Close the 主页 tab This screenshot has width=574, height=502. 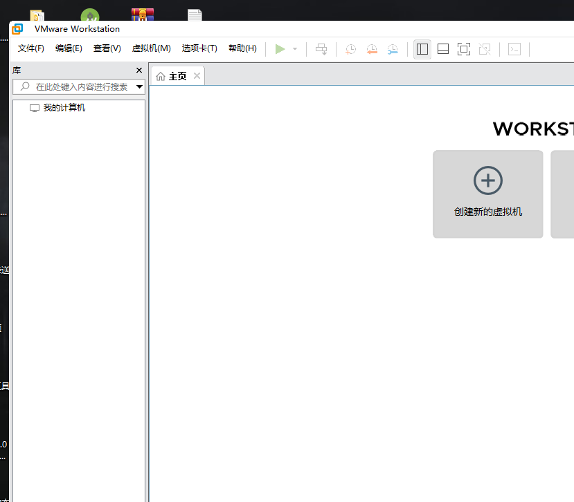pyautogui.click(x=197, y=75)
